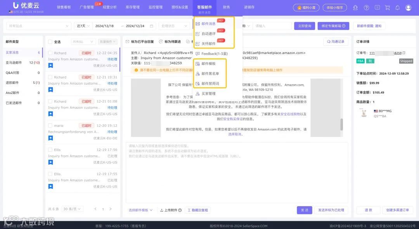Open the help question-mark icon
Screen dimensions: 419x229
point(366,8)
